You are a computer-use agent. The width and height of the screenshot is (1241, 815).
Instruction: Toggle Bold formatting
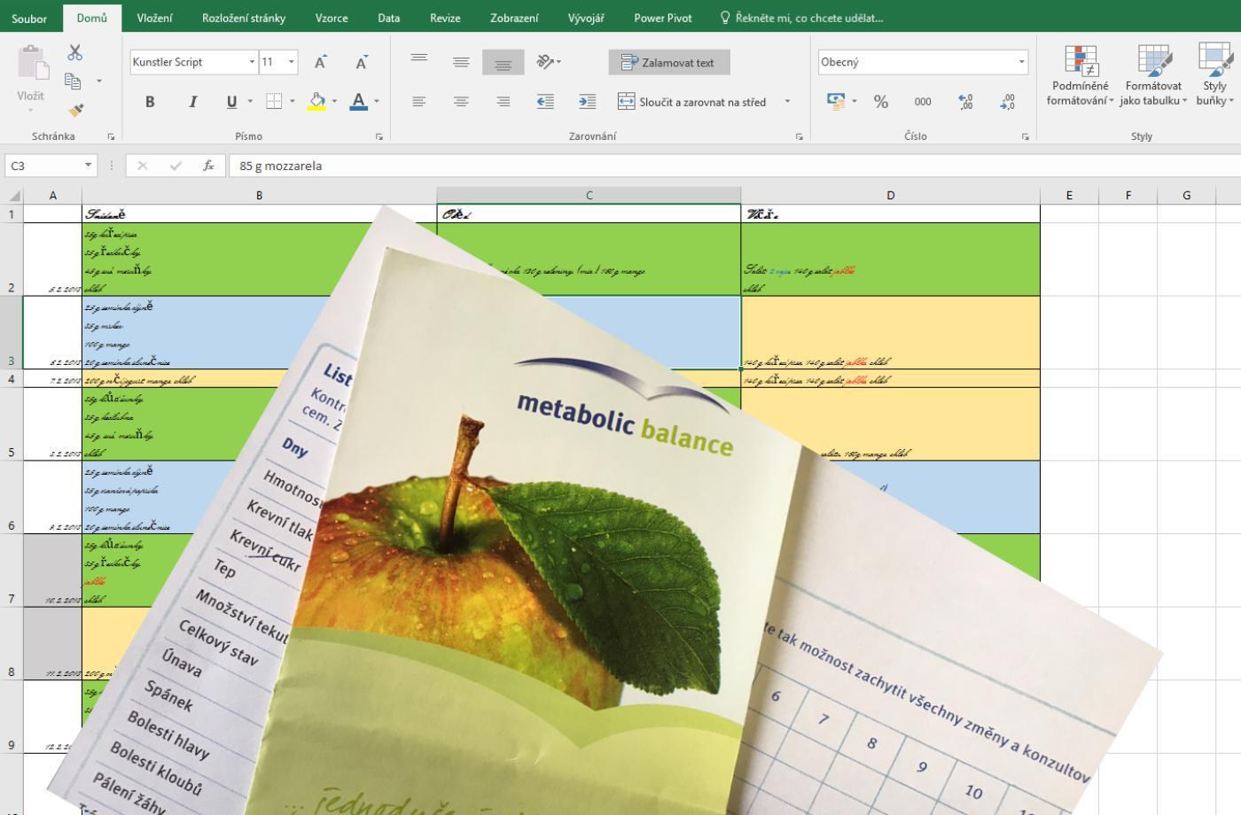[150, 102]
